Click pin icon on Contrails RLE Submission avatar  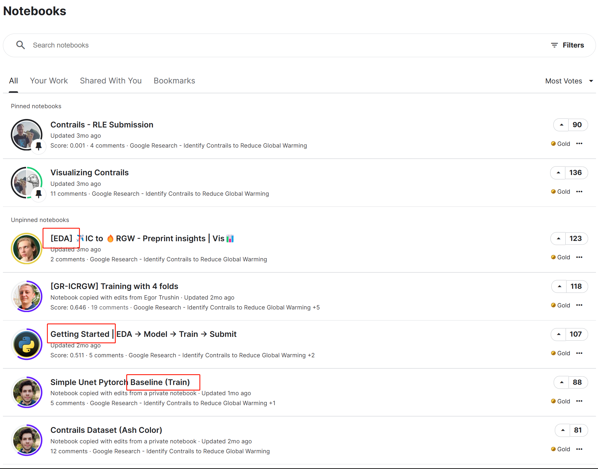point(38,146)
